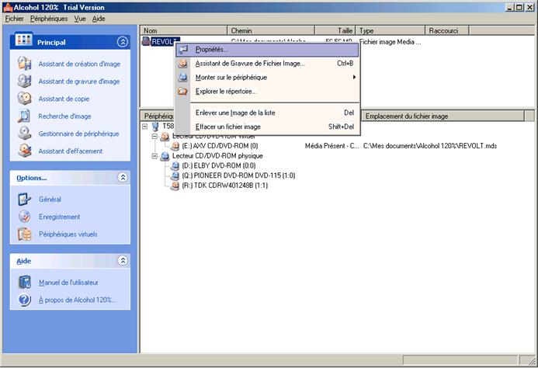The height and width of the screenshot is (368, 538).
Task: Click the Principal panel header icon
Action: click(23, 40)
